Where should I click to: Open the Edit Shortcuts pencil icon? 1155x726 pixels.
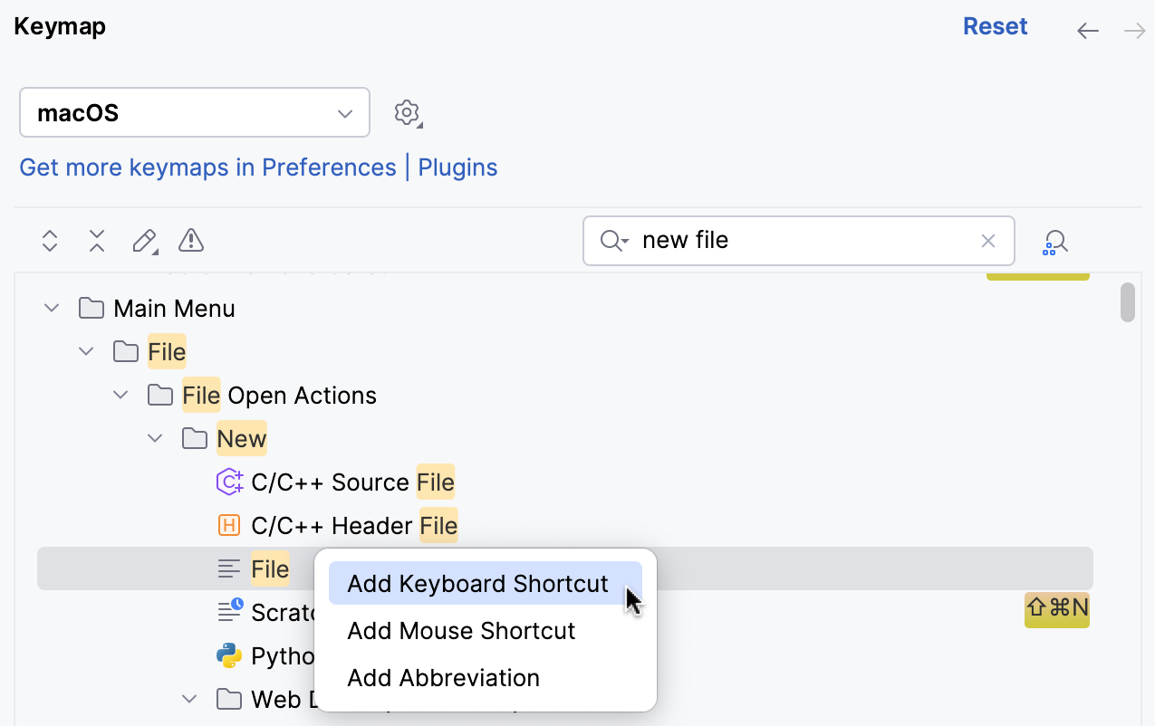(145, 241)
